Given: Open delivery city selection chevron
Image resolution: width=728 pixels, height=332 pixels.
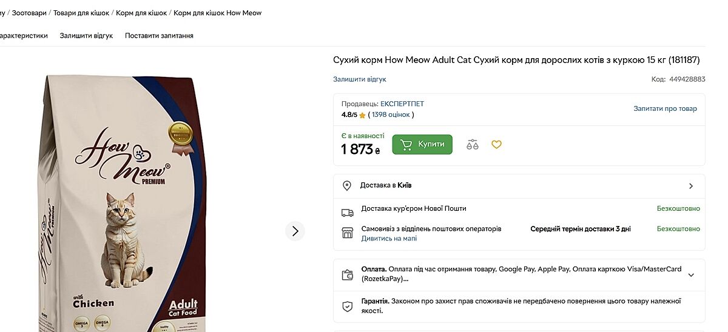Looking at the screenshot, I should [691, 186].
